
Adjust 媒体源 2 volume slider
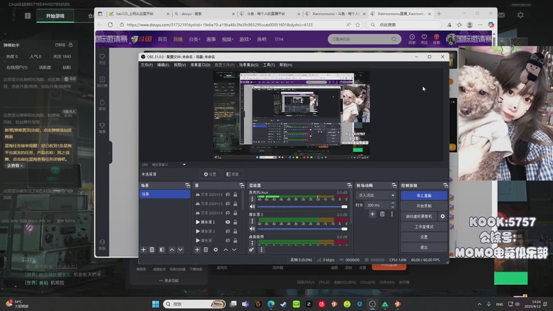coord(302,229)
